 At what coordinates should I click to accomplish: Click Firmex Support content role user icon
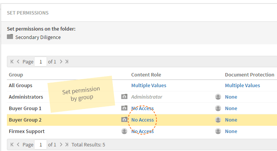(124, 131)
